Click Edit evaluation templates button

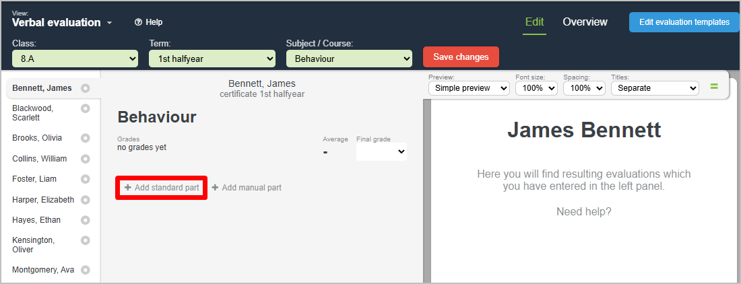click(x=684, y=22)
